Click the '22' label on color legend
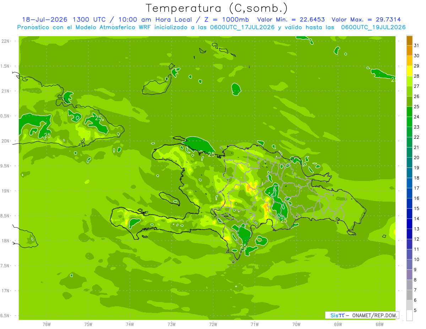This screenshot has width=426, height=329. click(416, 137)
